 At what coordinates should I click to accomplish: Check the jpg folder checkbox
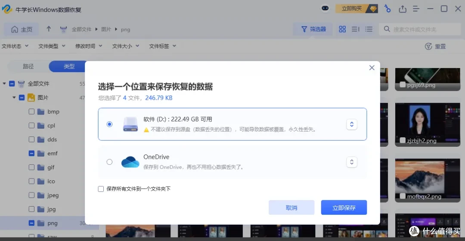[x=31, y=209]
